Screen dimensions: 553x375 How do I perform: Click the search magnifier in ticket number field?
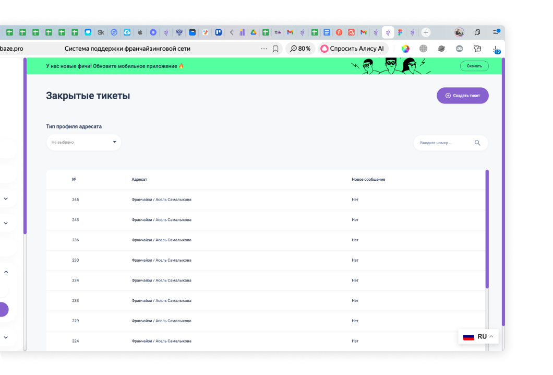477,143
